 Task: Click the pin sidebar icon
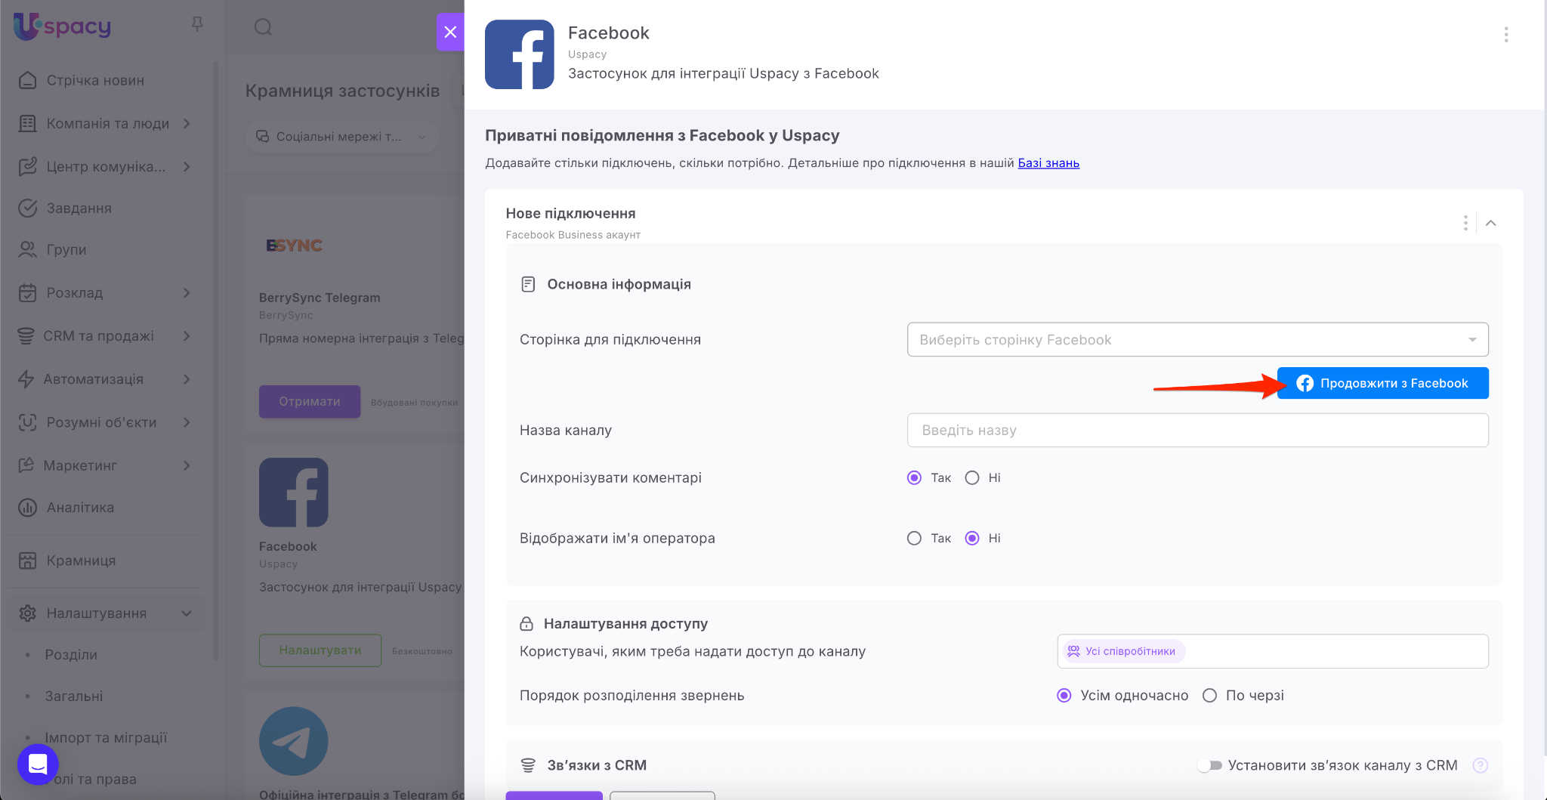tap(197, 25)
